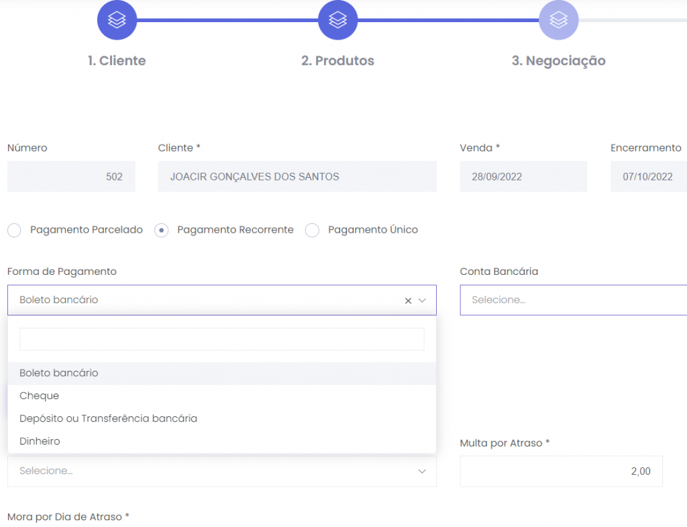Click the Multa por Atraso value field
Viewport: 687px width, 527px height.
point(561,471)
